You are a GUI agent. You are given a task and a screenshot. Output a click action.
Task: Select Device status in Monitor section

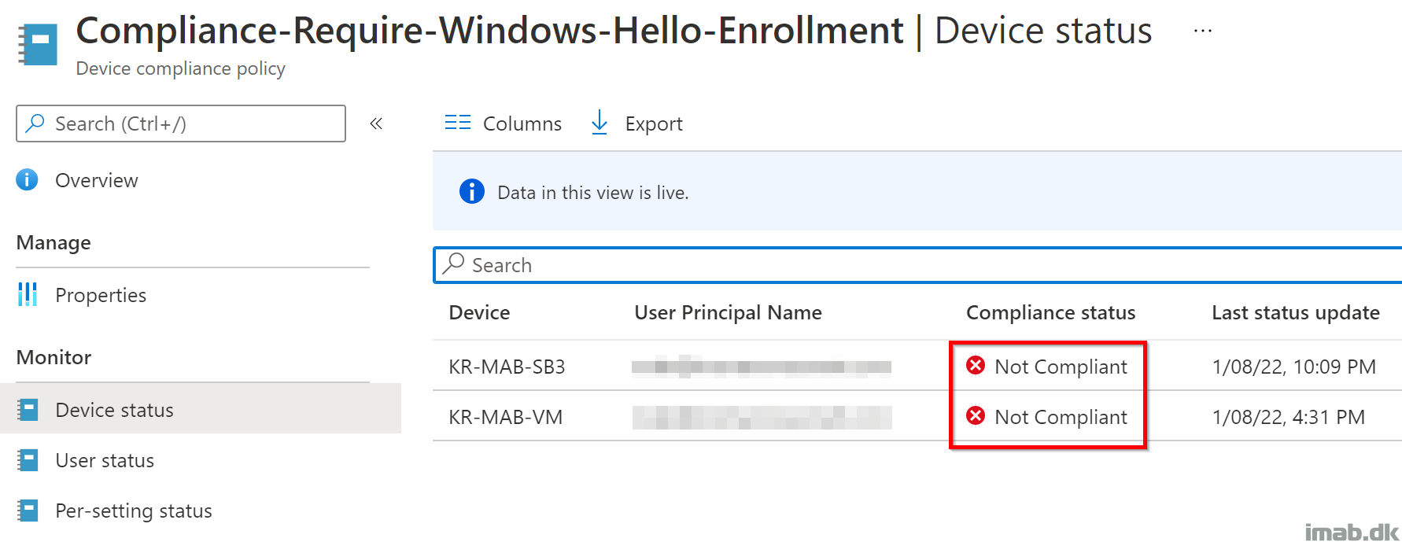(201, 410)
